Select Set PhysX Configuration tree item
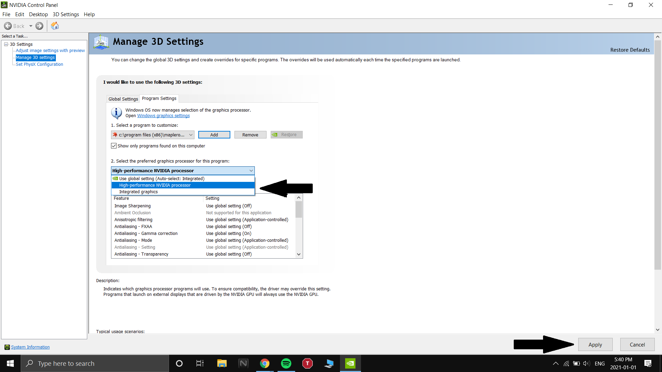This screenshot has height=372, width=662. coord(39,64)
